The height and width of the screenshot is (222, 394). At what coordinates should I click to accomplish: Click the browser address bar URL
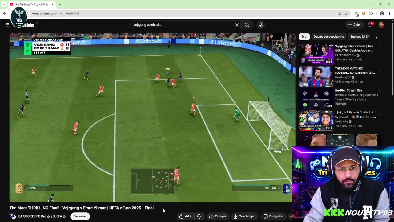56,14
